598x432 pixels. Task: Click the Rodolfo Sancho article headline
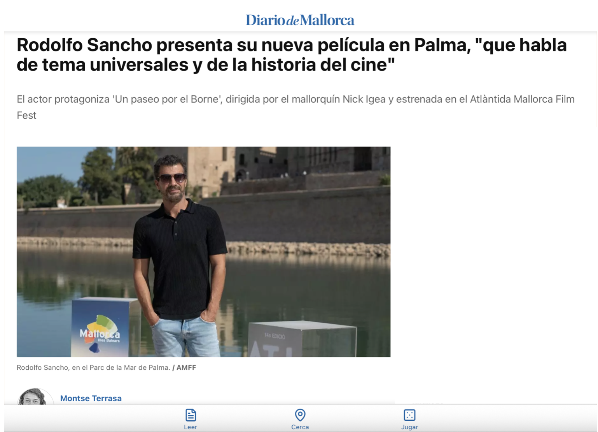coord(292,55)
